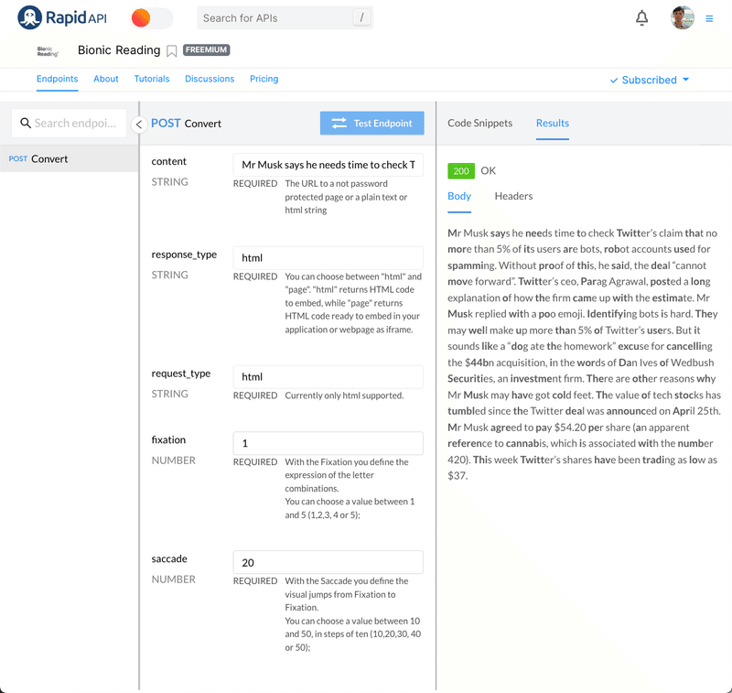
Task: Edit the content parameter field
Action: (x=328, y=165)
